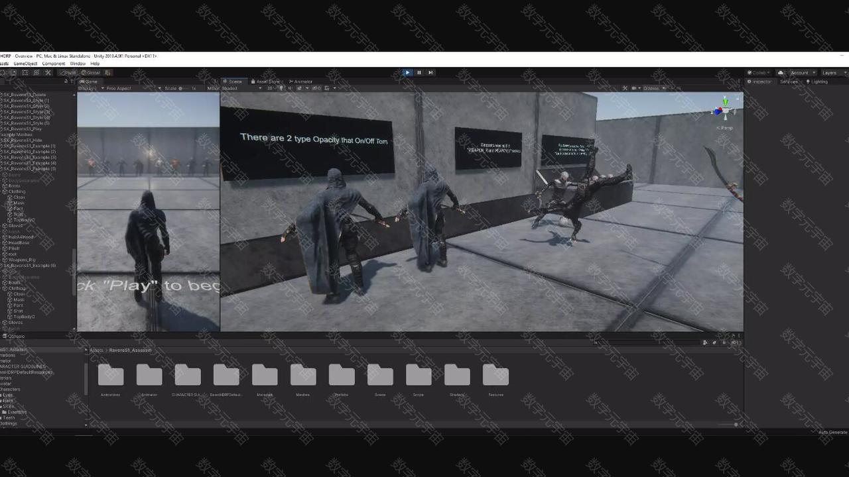Switch to the Asset Store tab
Screen dimensions: 849x477
point(267,81)
